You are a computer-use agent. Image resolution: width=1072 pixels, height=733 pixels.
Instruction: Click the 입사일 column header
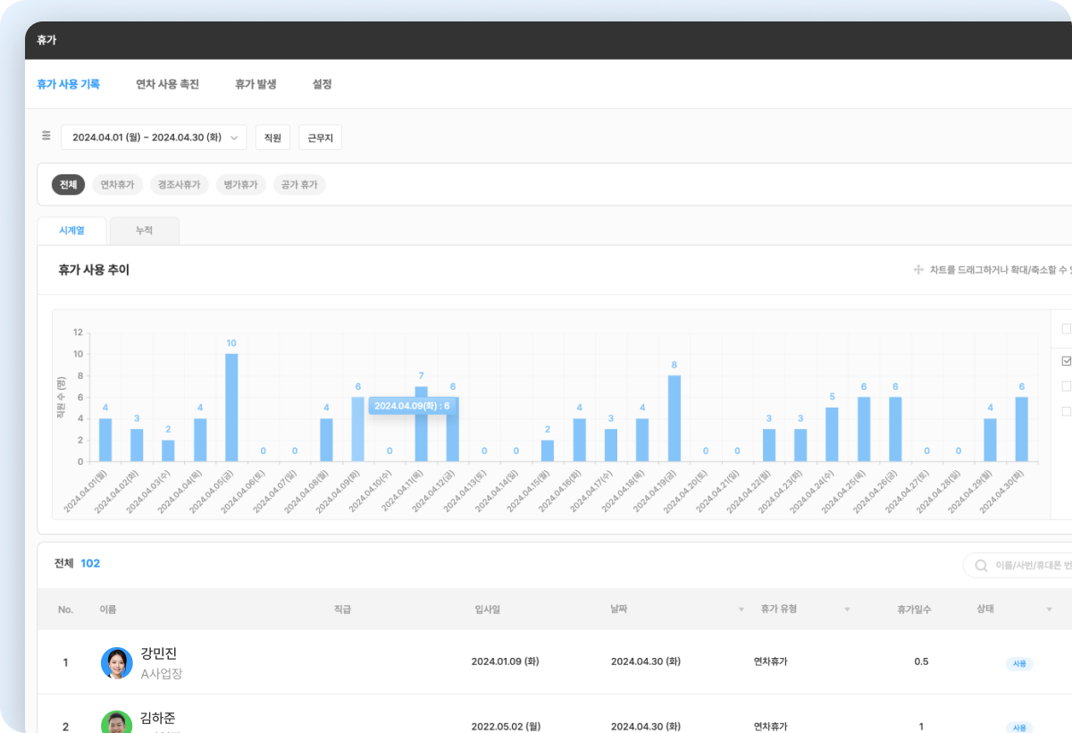(487, 610)
